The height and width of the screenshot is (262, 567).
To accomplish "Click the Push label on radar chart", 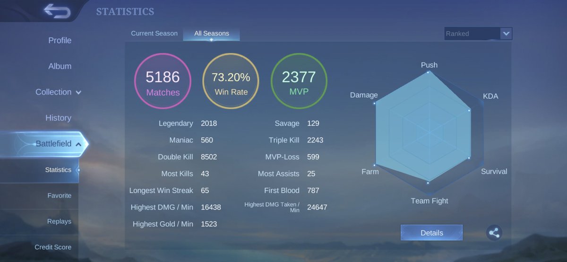I will pos(429,65).
